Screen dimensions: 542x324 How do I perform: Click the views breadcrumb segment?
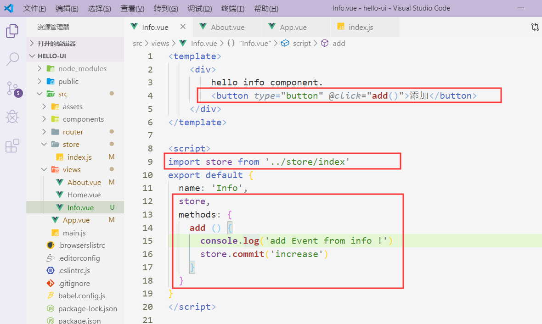click(160, 43)
